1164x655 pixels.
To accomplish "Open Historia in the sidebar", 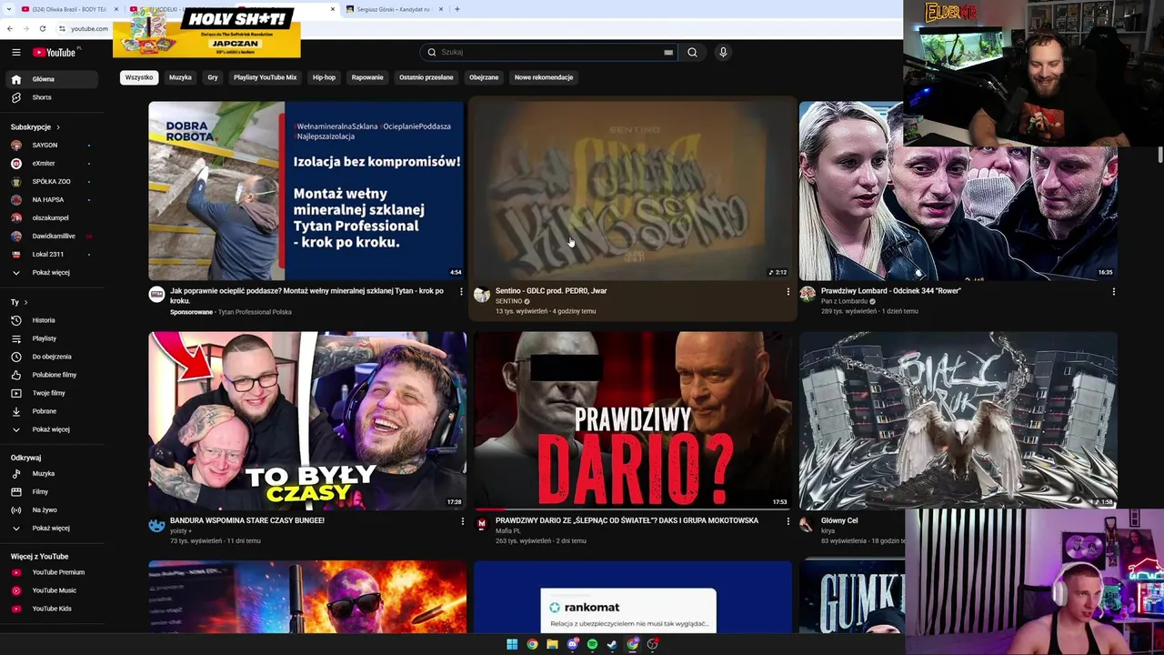I will (x=52, y=320).
